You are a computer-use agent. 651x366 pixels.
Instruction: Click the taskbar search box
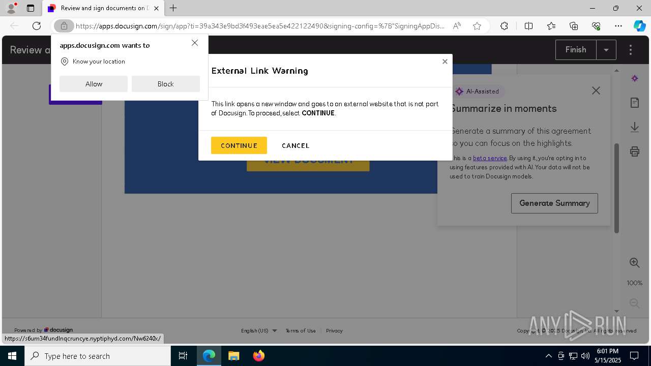pos(98,356)
